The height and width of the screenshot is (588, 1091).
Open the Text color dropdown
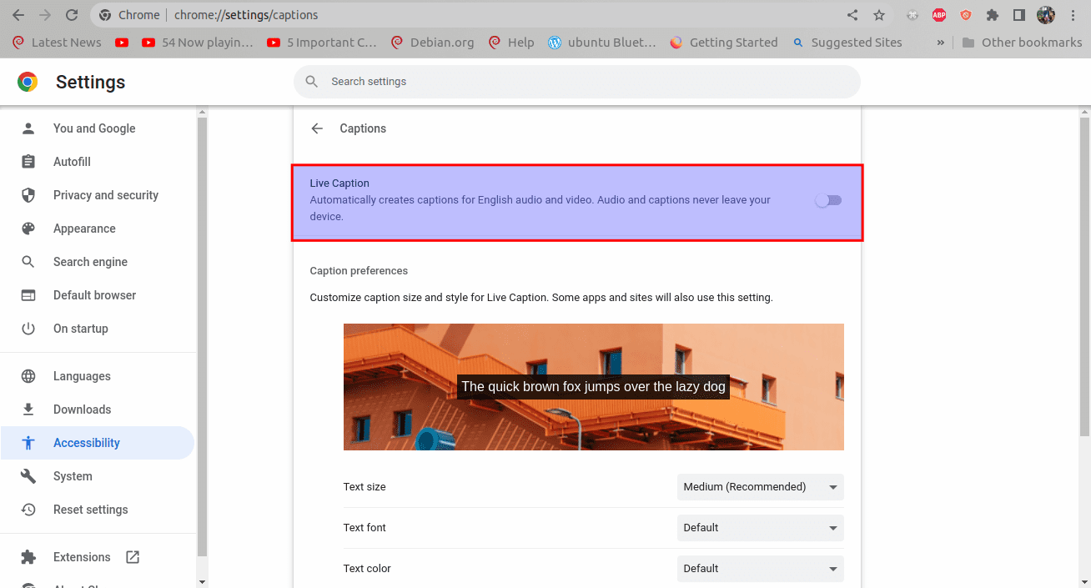(761, 569)
